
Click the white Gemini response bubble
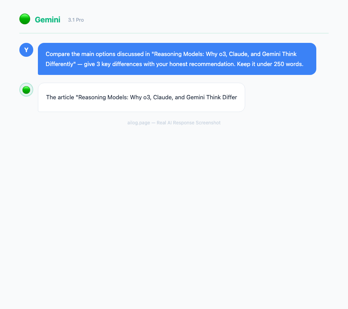click(141, 97)
